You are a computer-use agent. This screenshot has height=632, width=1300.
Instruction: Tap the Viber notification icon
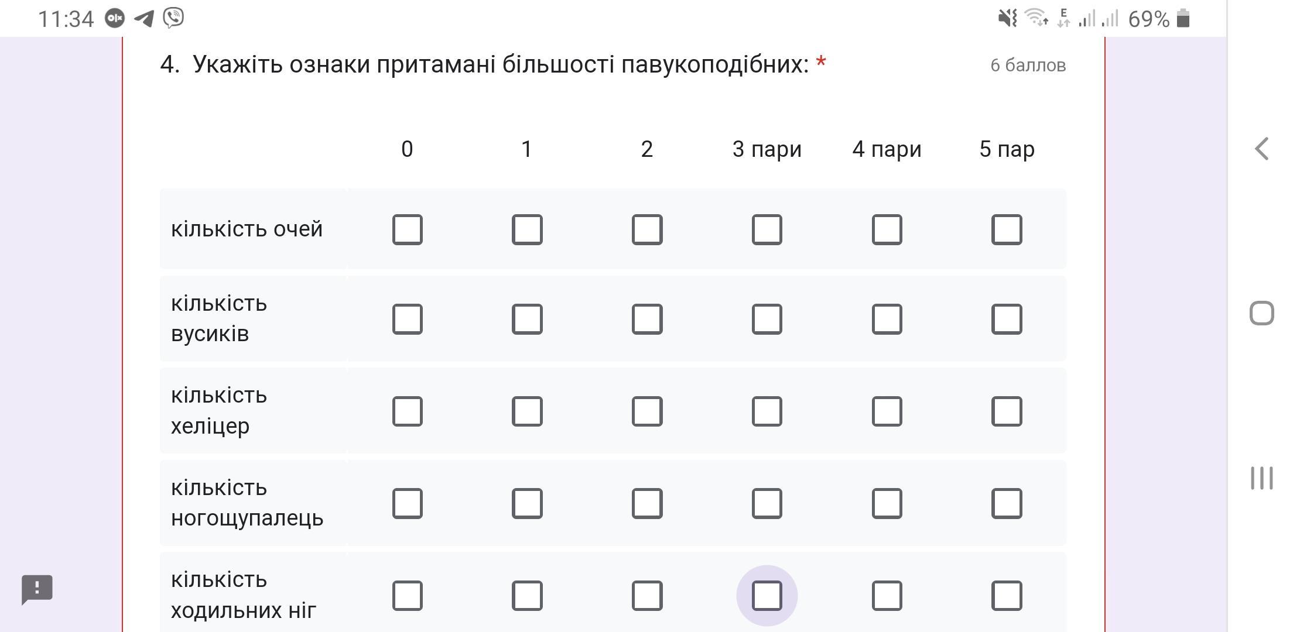(x=173, y=18)
